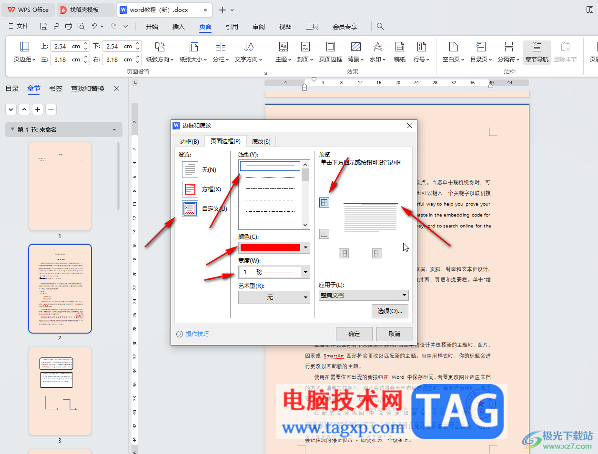598x454 pixels.
Task: Open the View (视图) ribbon tab
Action: coord(285,26)
